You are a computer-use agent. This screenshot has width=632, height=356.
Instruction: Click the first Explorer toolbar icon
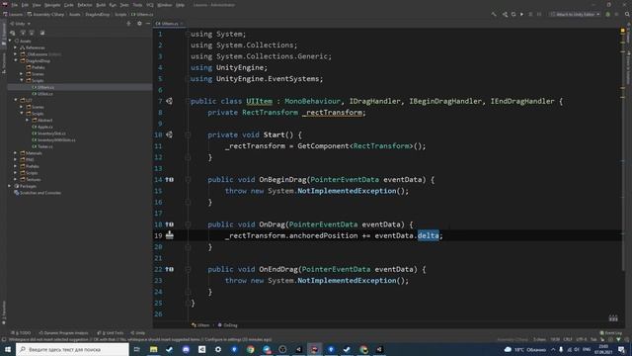click(x=13, y=33)
